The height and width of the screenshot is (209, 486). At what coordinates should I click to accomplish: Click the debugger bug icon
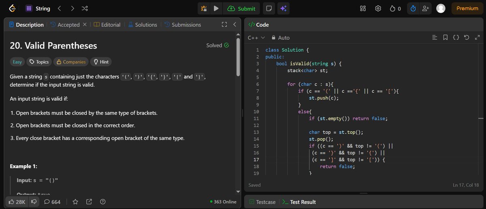(205, 9)
